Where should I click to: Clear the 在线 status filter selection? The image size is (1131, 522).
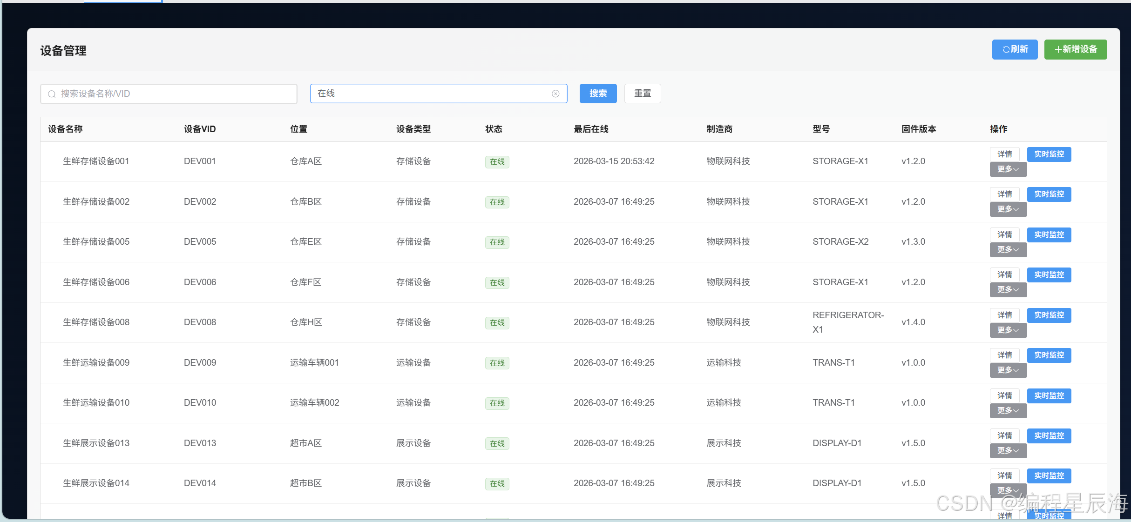click(x=555, y=94)
